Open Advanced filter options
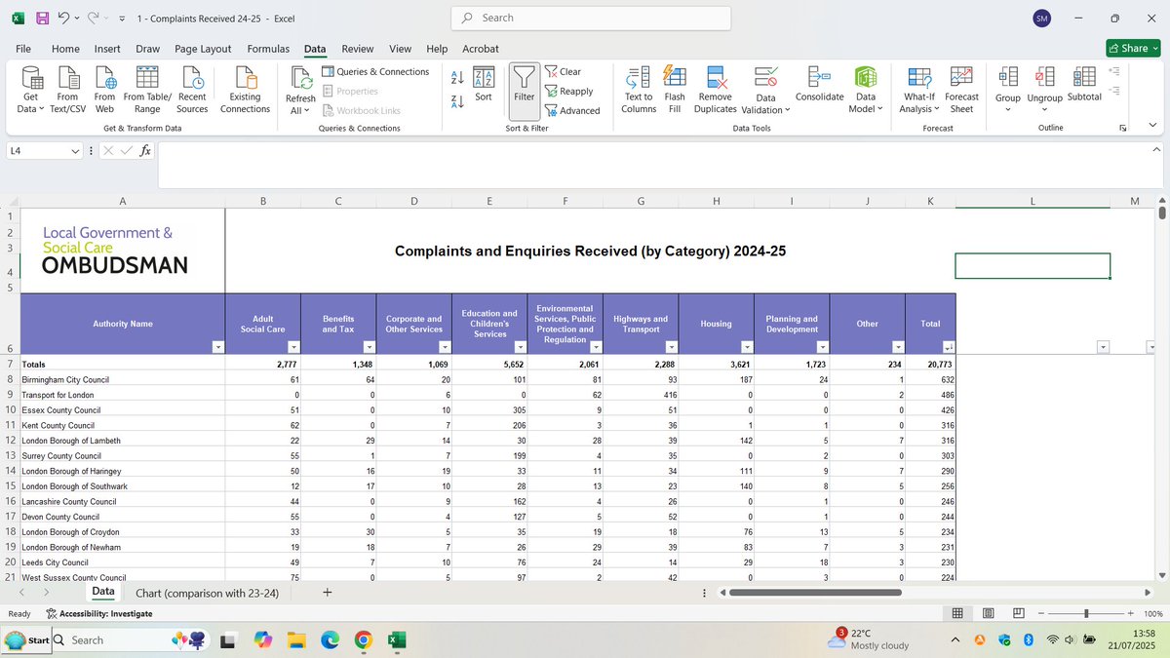Screen dimensions: 1170x658 [x=571, y=110]
